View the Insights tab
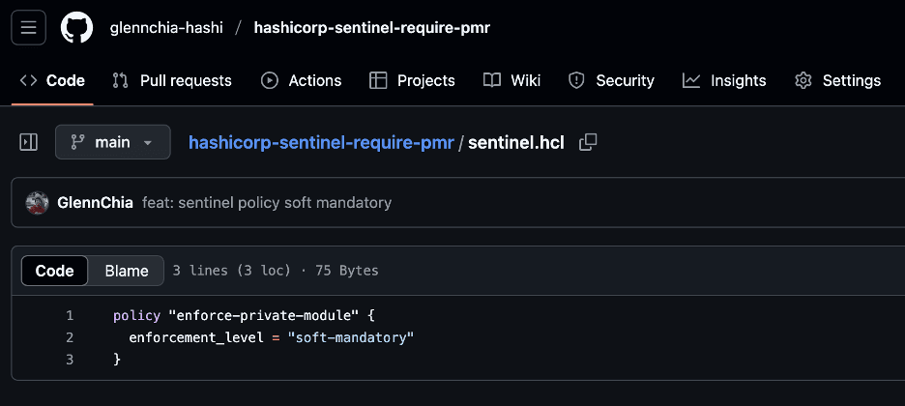The image size is (905, 406). tap(724, 81)
